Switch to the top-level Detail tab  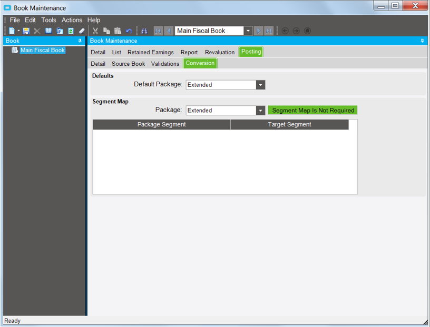click(98, 52)
